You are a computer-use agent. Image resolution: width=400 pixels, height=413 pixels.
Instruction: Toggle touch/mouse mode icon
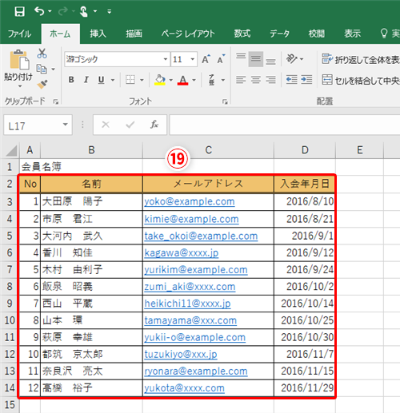tap(83, 11)
